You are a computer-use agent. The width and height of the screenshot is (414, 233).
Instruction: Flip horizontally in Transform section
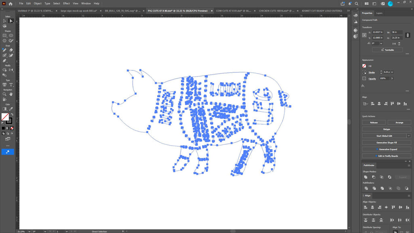coord(394,44)
